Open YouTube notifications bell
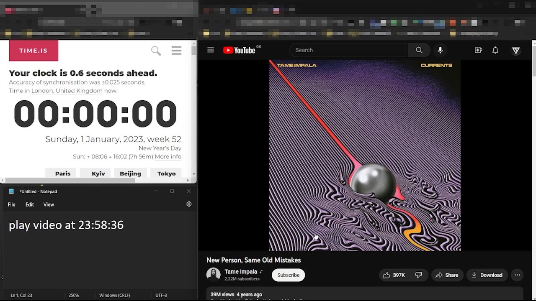 click(x=495, y=50)
